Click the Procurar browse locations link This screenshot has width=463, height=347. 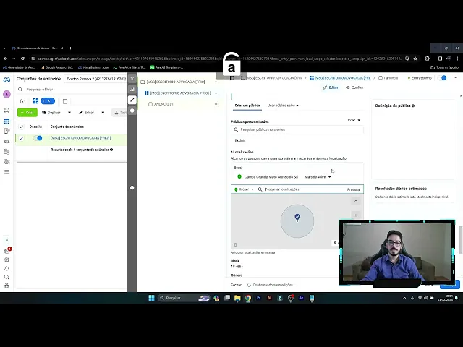point(354,189)
